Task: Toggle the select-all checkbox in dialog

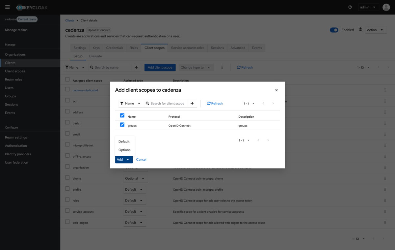Action: pos(122,116)
